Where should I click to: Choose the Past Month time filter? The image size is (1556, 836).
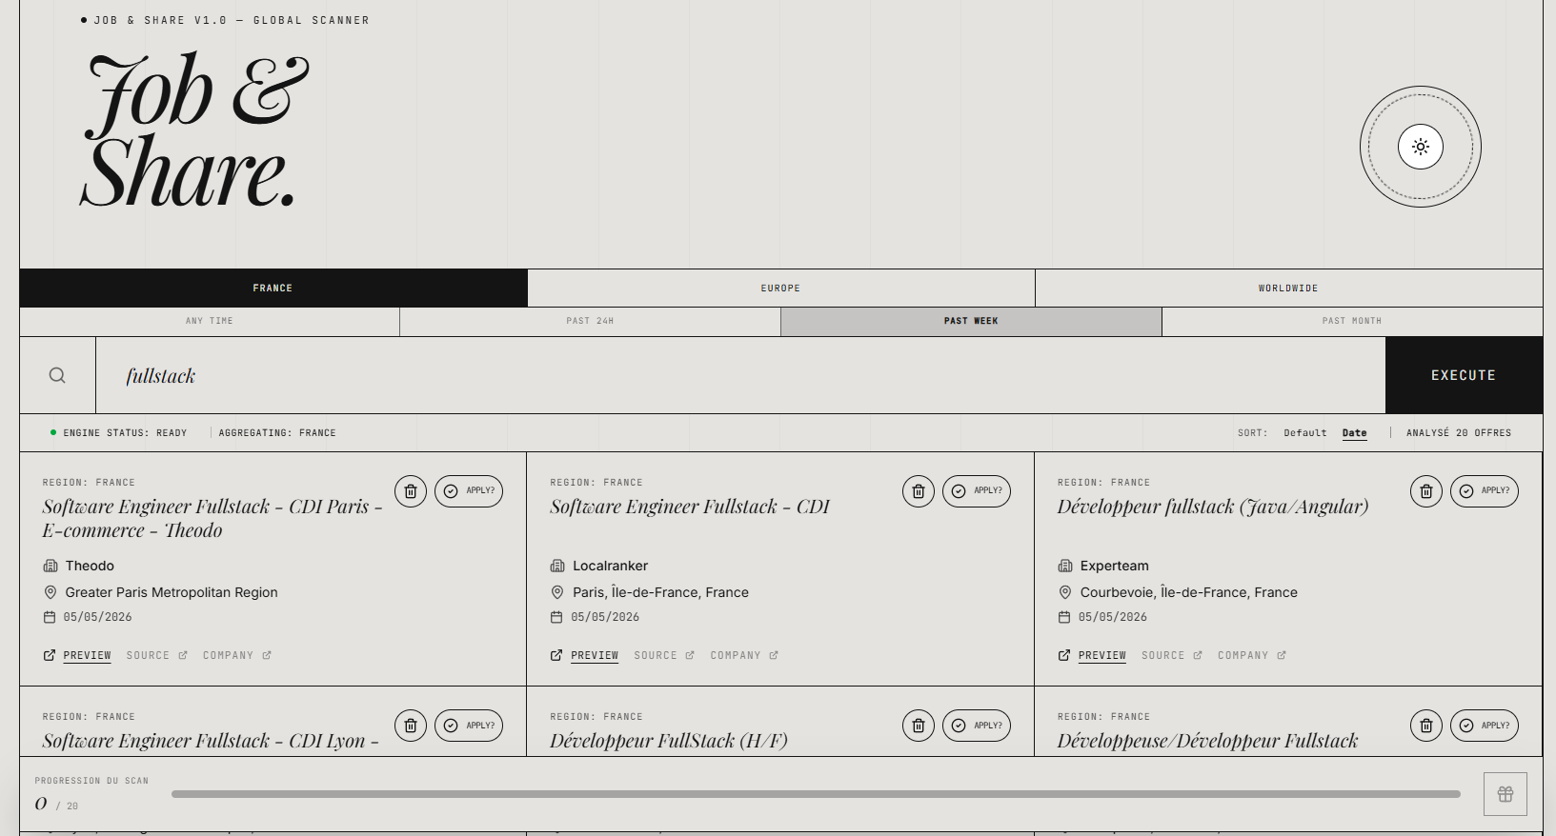point(1352,321)
